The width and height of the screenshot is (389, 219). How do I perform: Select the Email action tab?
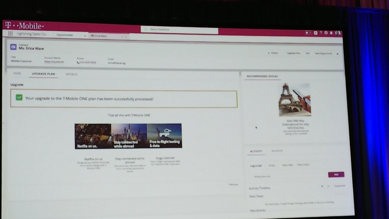coord(272,165)
